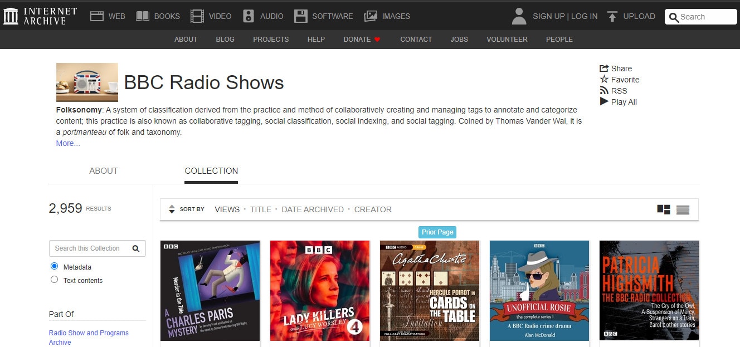Click the More... description link
The height and width of the screenshot is (347, 740).
tap(68, 143)
